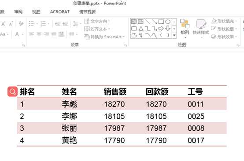The height and width of the screenshot is (161, 244).
Task: Click the bullet list icon
Action: tap(31, 24)
